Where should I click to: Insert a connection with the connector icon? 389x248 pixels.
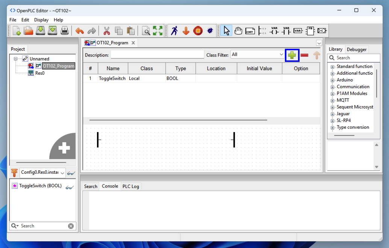pyautogui.click(x=322, y=31)
